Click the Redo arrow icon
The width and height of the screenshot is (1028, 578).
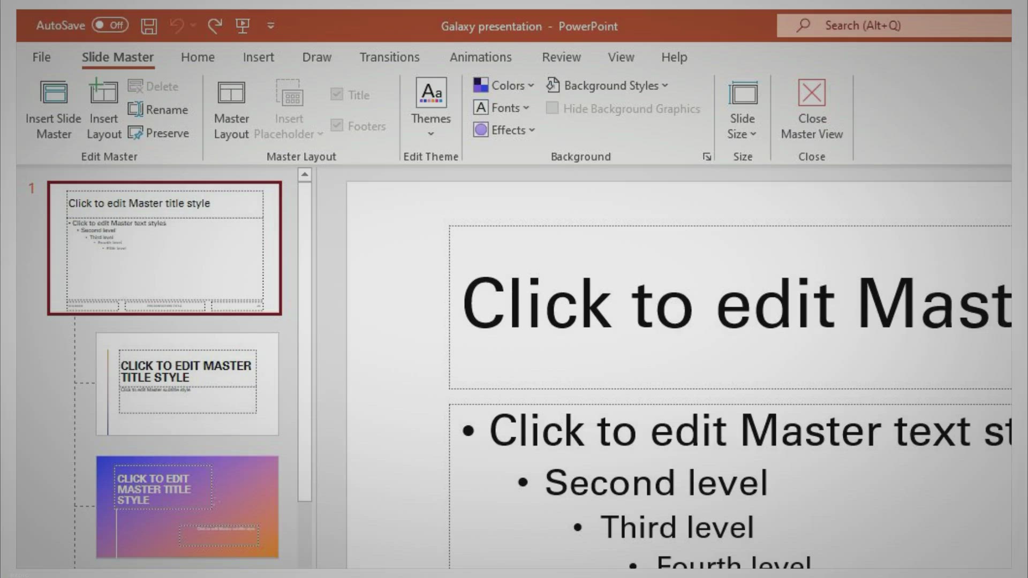(x=215, y=26)
